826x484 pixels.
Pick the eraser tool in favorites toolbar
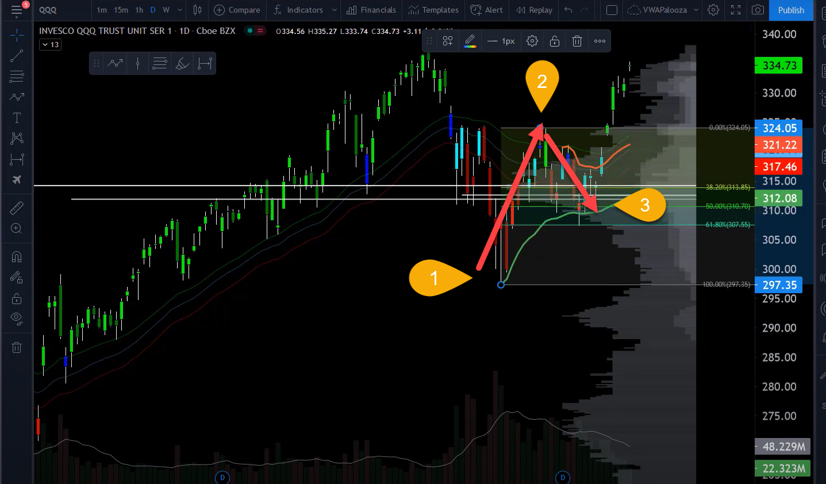tap(182, 64)
